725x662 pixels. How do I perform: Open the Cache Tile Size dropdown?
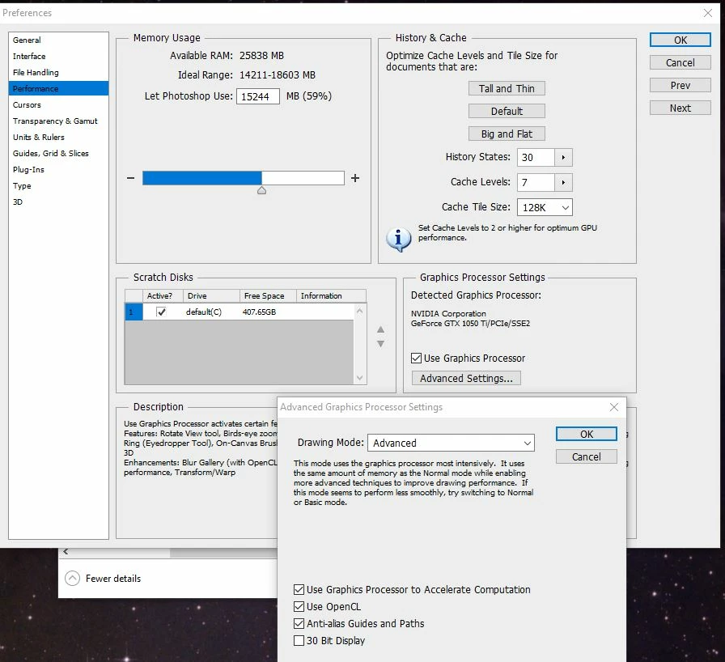[545, 207]
